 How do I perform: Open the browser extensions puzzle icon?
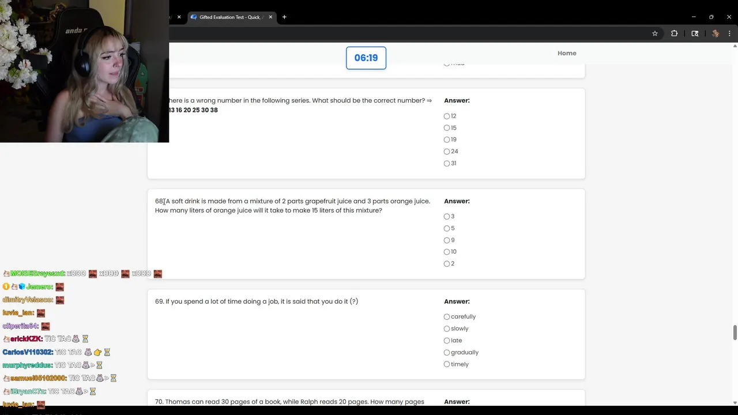click(x=674, y=33)
